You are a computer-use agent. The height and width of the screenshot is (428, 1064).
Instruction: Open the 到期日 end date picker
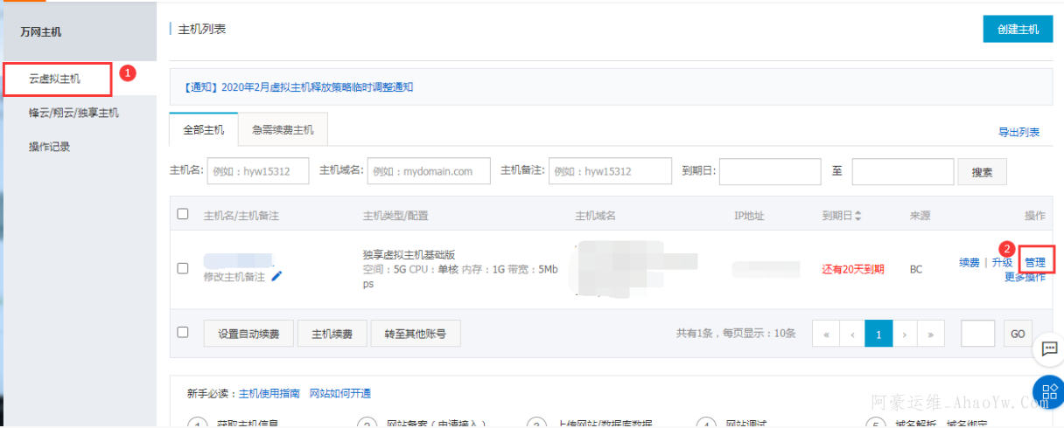click(x=902, y=172)
